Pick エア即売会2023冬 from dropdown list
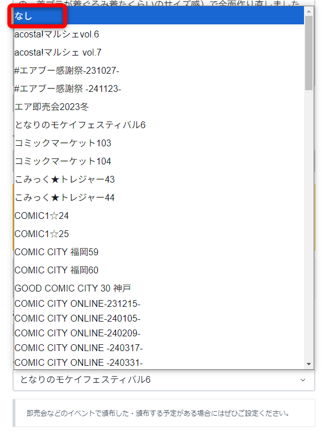This screenshot has width=329, height=439. (159, 107)
